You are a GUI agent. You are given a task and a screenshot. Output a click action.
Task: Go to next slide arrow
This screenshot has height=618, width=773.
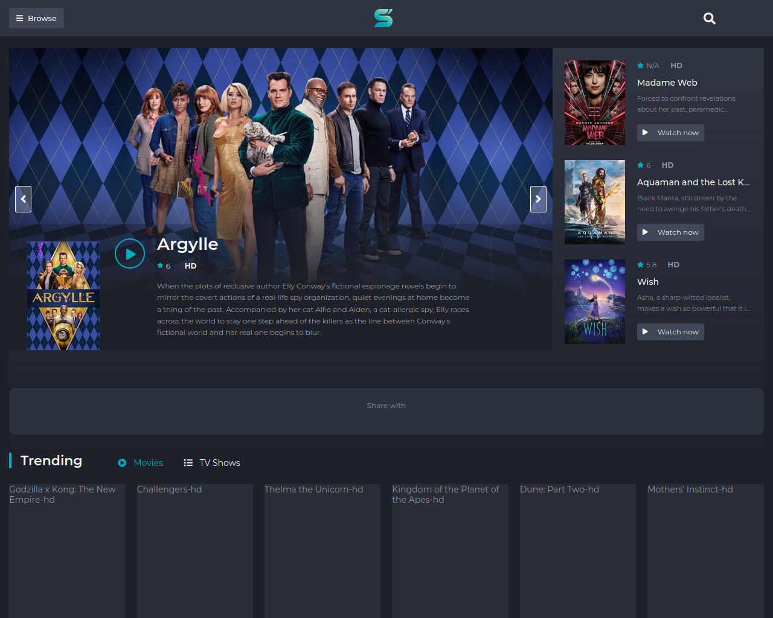pos(538,199)
